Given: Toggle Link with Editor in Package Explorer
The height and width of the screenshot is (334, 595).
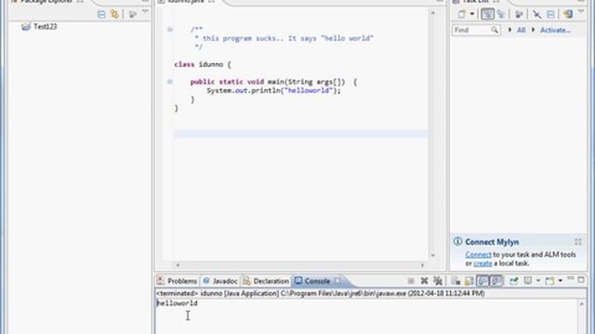Looking at the screenshot, I should pos(114,15).
